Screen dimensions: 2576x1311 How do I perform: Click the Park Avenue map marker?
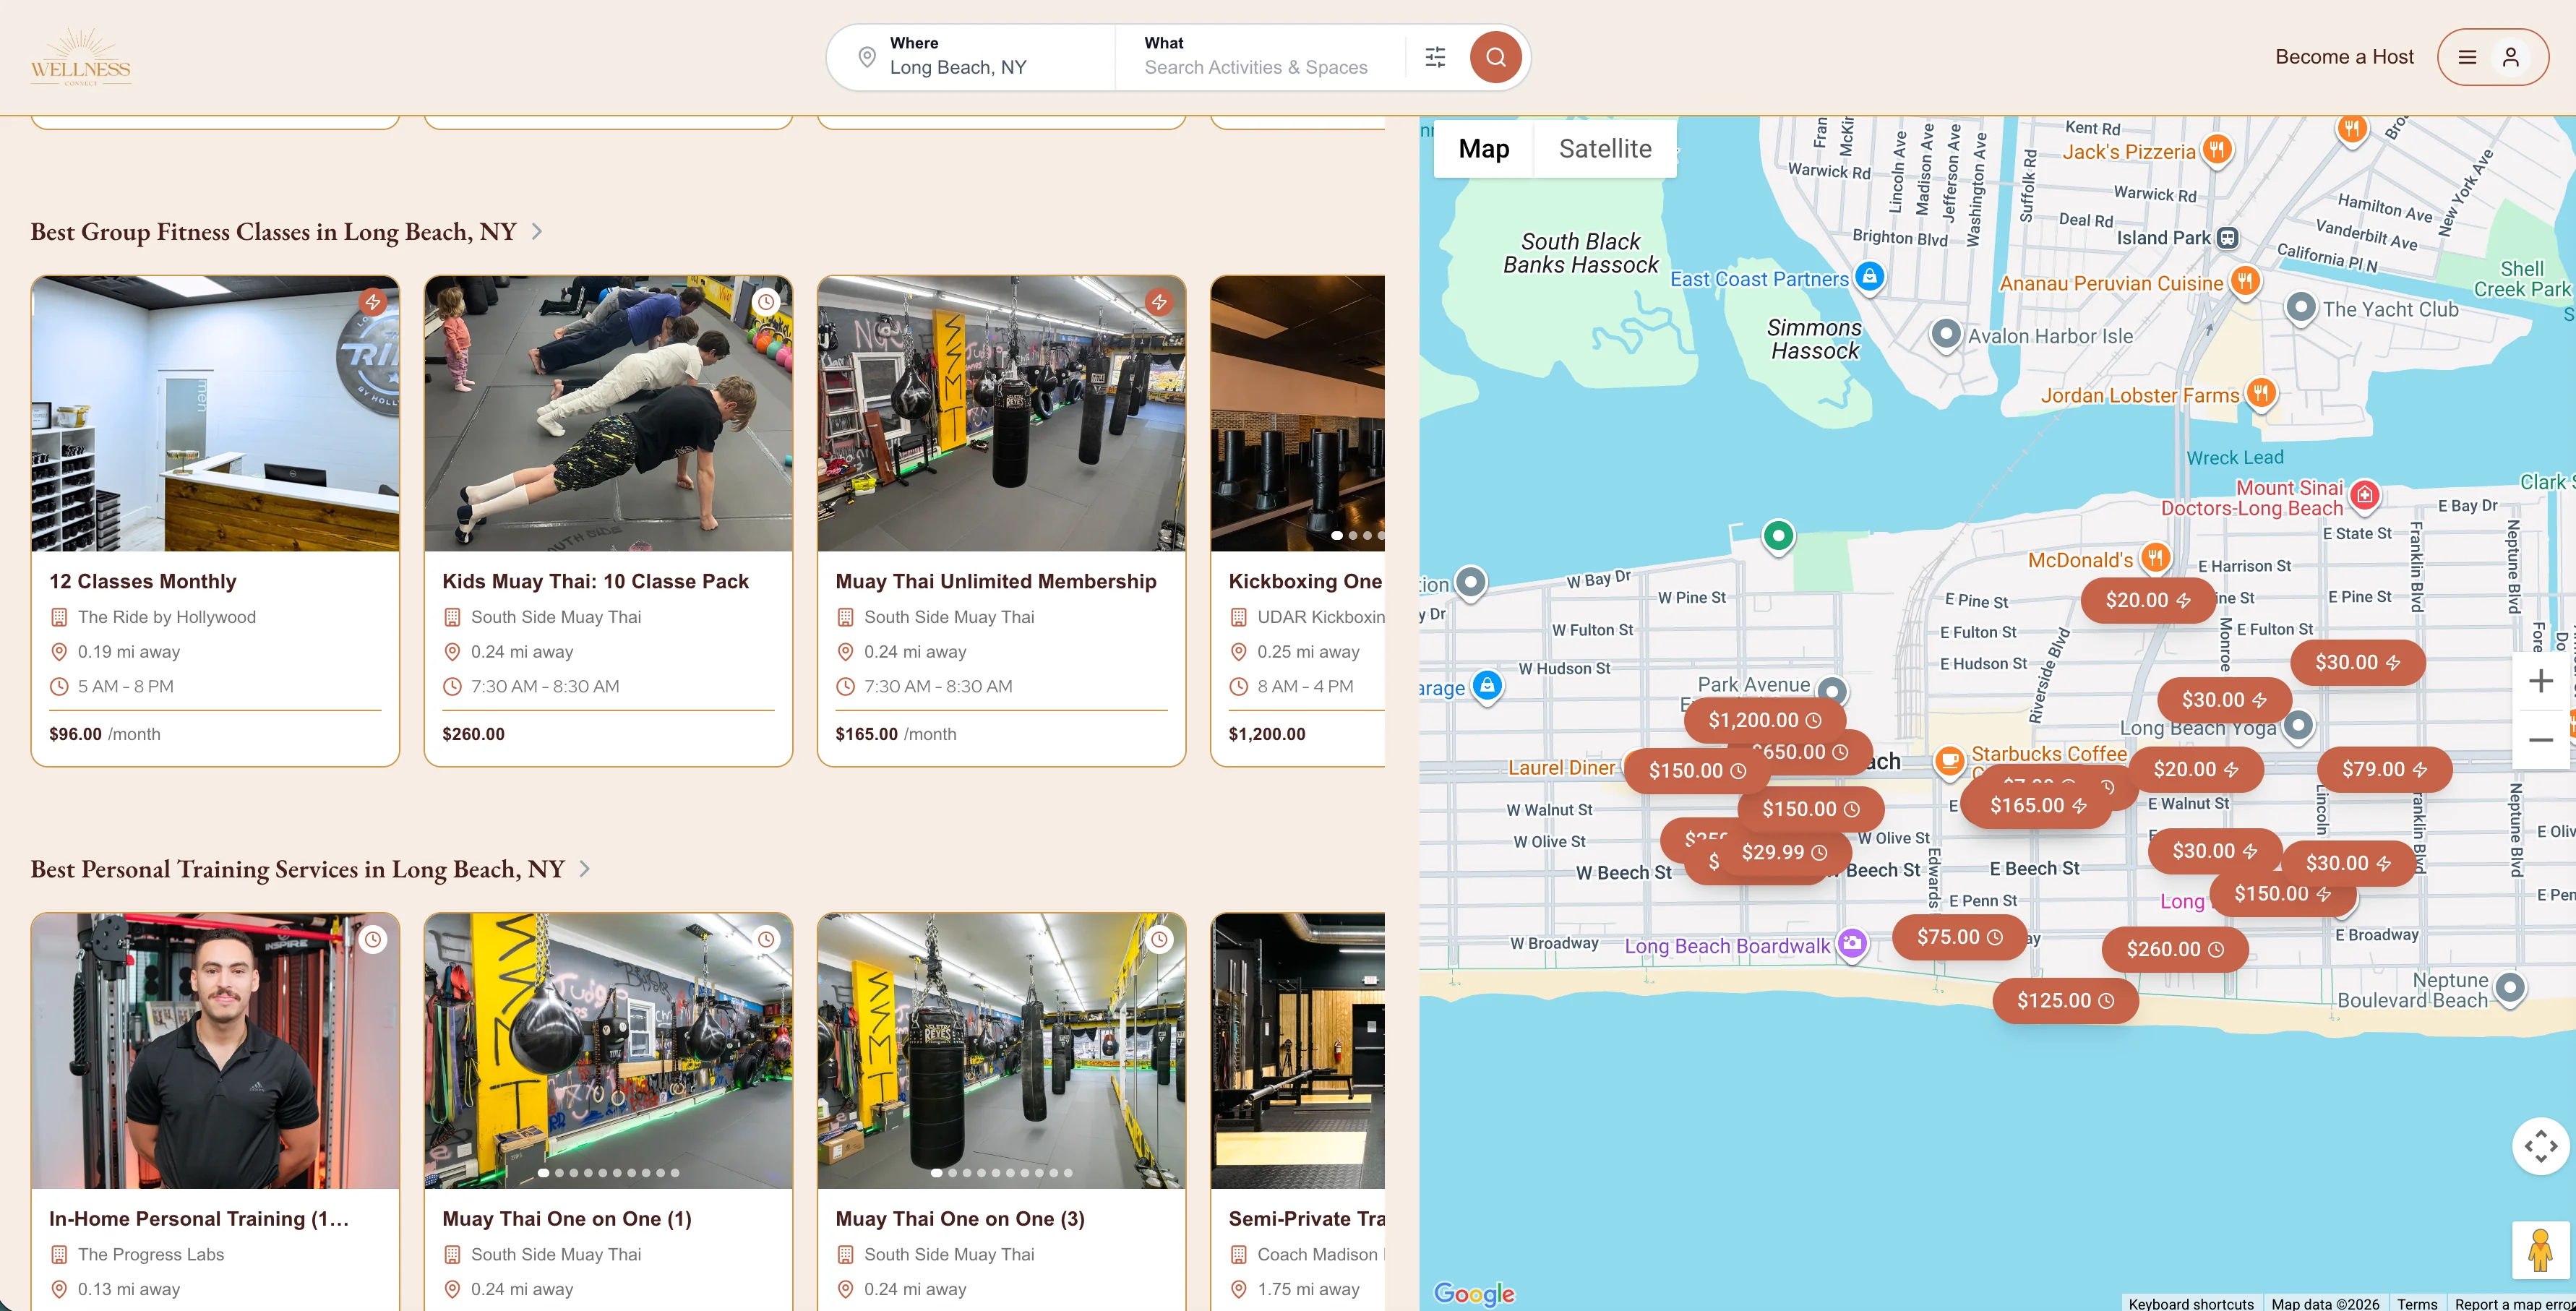click(1832, 689)
